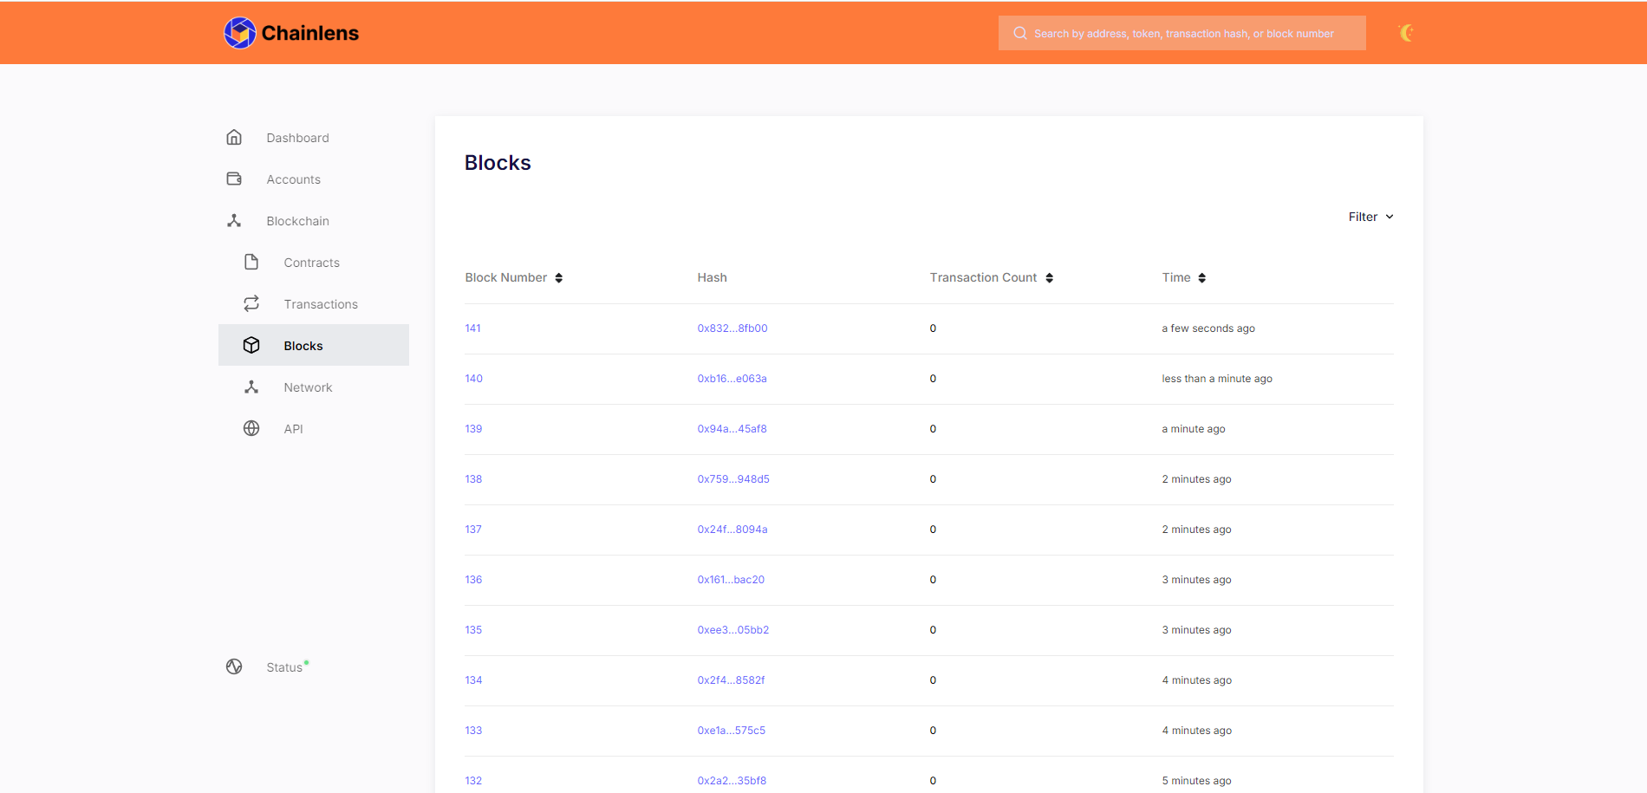The height and width of the screenshot is (793, 1647).
Task: Open the Accounts menu item
Action: pos(293,179)
